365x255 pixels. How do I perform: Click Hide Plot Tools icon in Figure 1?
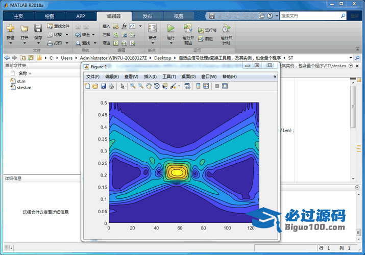[217, 86]
